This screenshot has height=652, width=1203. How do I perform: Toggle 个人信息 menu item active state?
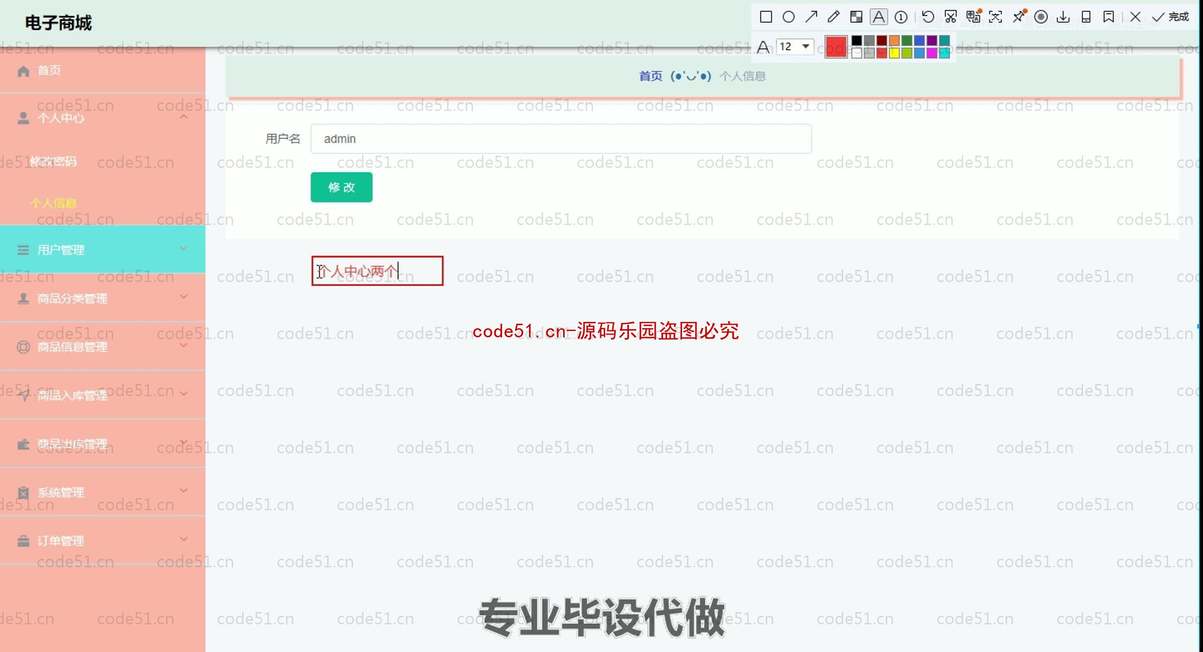[52, 202]
